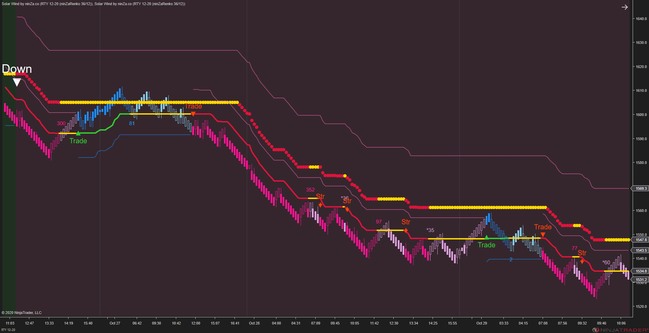Click the orange Str arrow near 352 label
Image resolution: width=649 pixels, height=333 pixels.
tap(320, 205)
